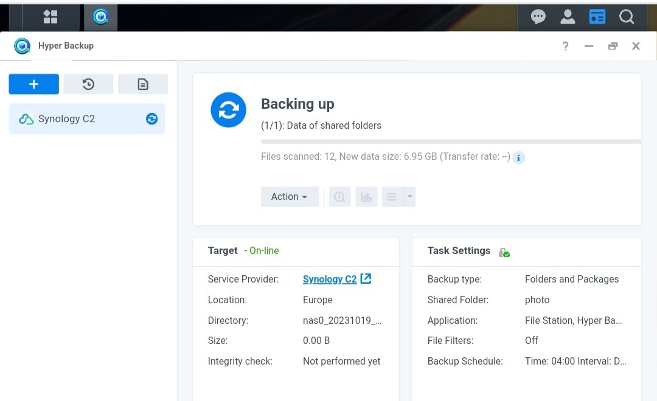Click the File Filters value Off

(531, 341)
